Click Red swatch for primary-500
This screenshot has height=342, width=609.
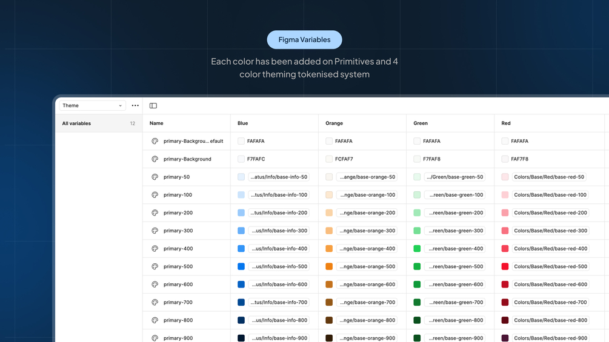click(x=505, y=266)
